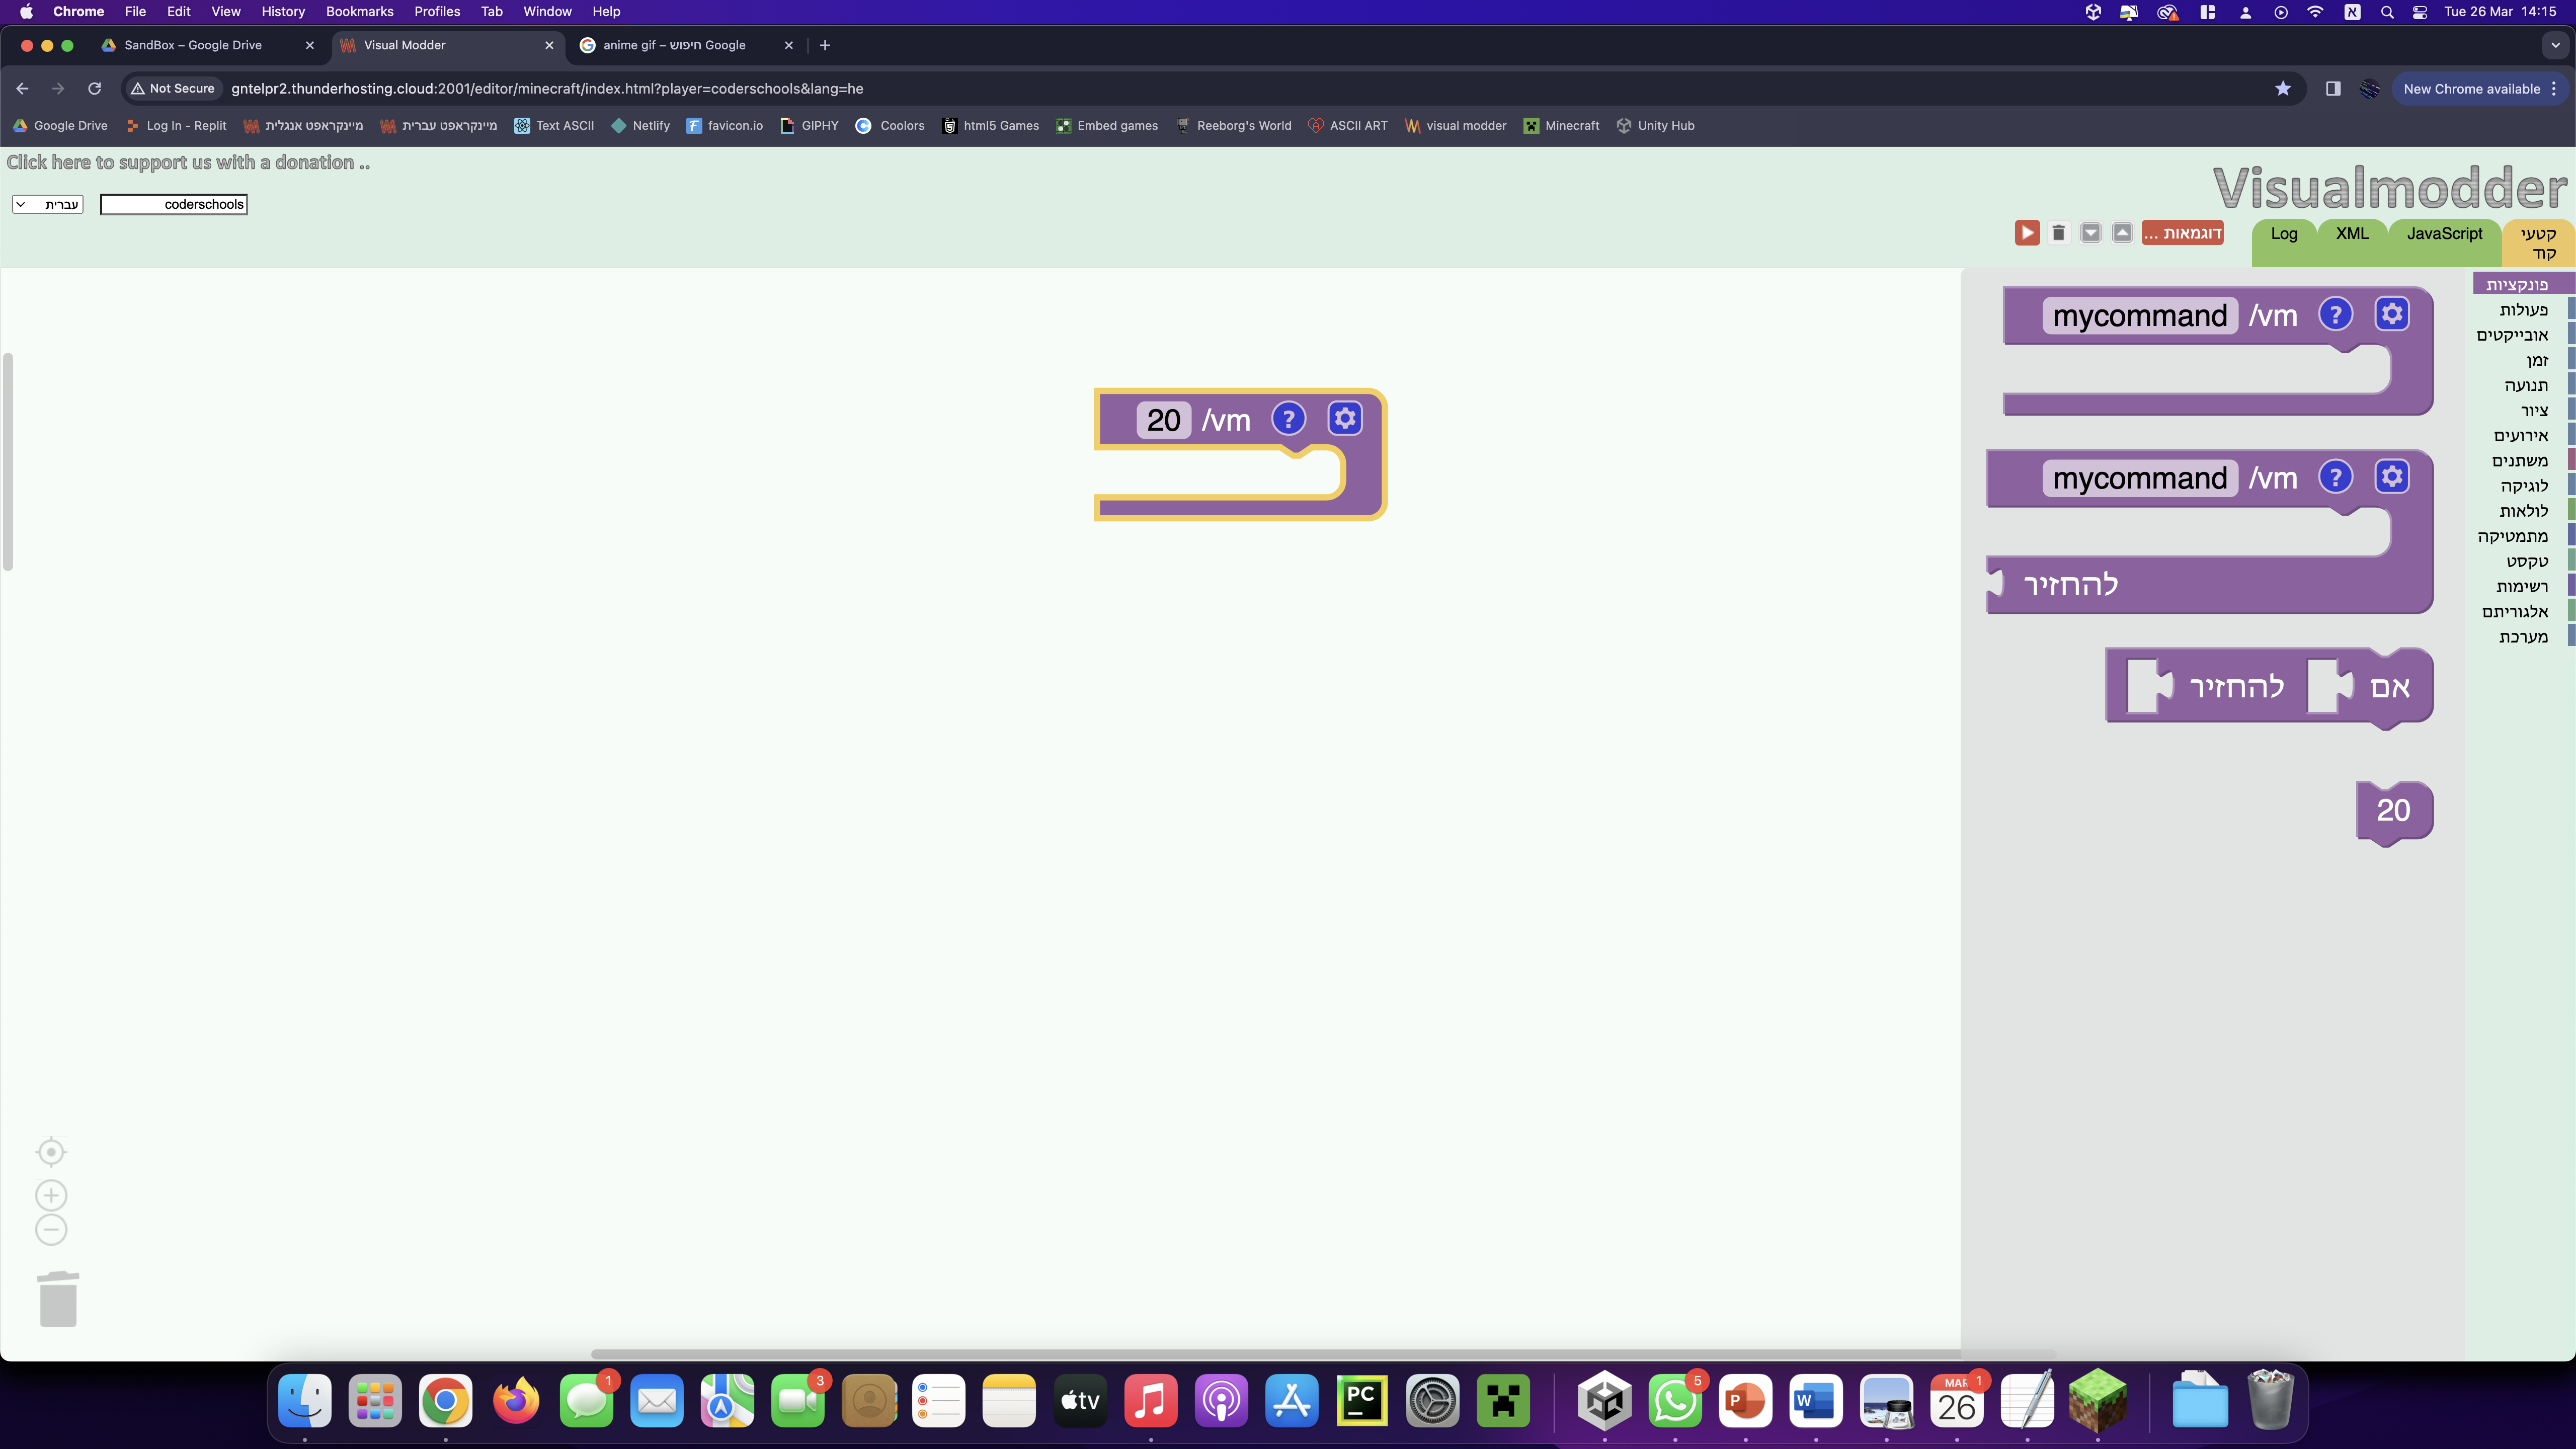
Task: Edit the 20 name field on the workspace block
Action: (x=1163, y=420)
